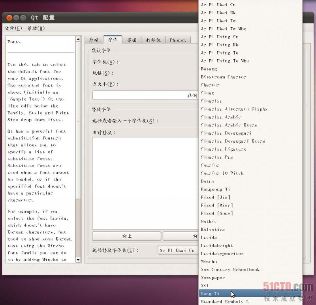Choose Courier from the font list
The height and width of the screenshot is (305, 316).
pos(250,165)
